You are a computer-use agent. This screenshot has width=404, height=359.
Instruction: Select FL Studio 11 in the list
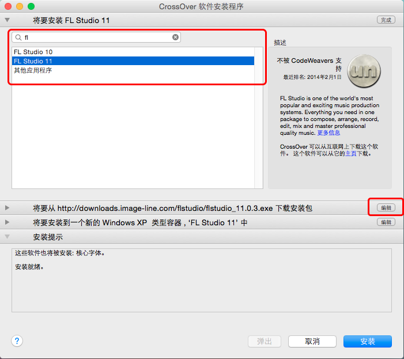(x=133, y=61)
